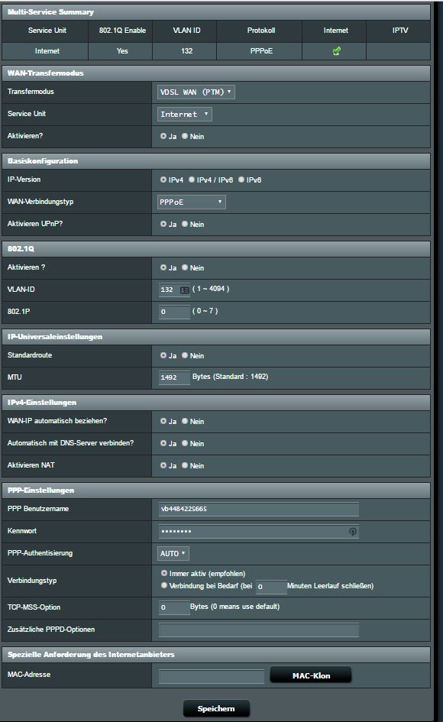Click the green Internet checkmark icon
Image resolution: width=443 pixels, height=722 pixels.
point(337,51)
